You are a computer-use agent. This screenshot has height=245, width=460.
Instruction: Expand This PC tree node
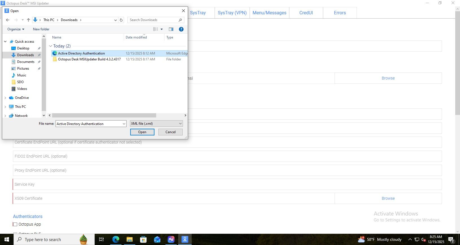click(x=5, y=107)
